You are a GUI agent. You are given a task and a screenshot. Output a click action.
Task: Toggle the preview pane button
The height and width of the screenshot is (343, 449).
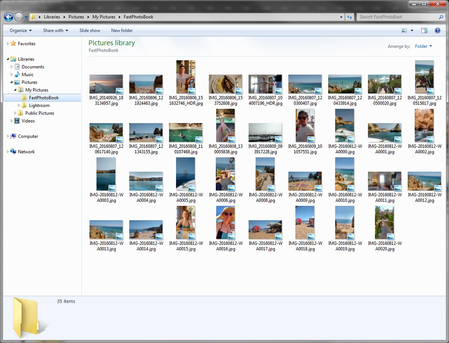424,31
